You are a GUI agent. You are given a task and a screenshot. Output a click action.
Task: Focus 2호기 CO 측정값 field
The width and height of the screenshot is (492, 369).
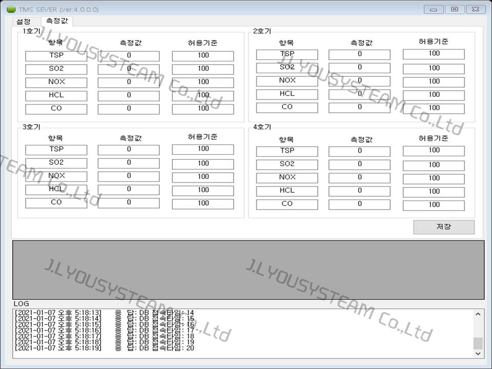click(x=360, y=108)
